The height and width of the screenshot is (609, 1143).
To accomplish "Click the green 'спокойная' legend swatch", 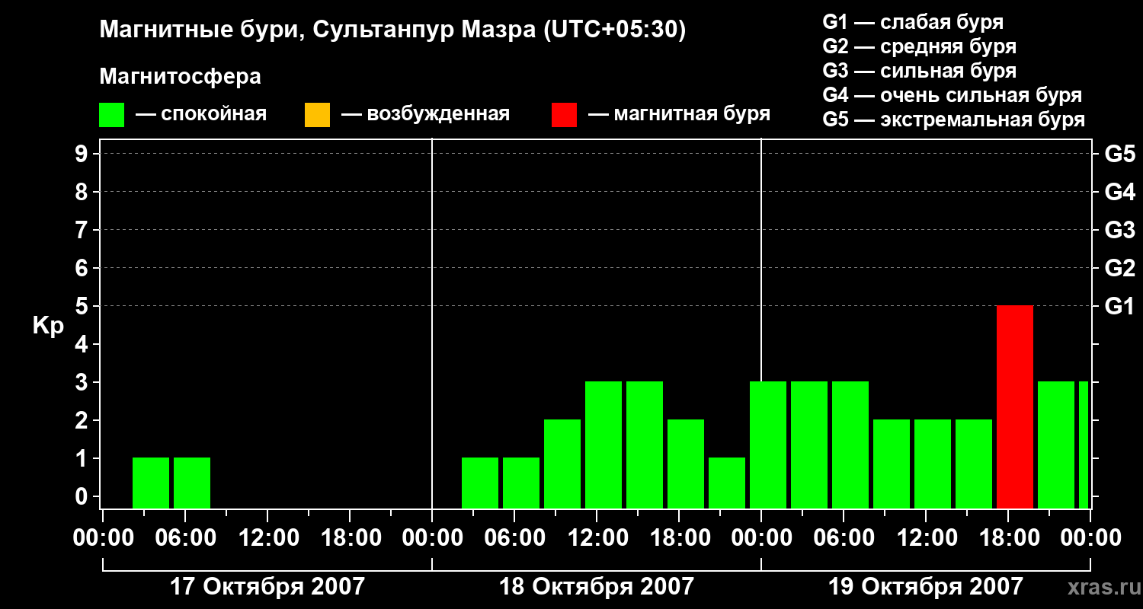I will pyautogui.click(x=111, y=115).
